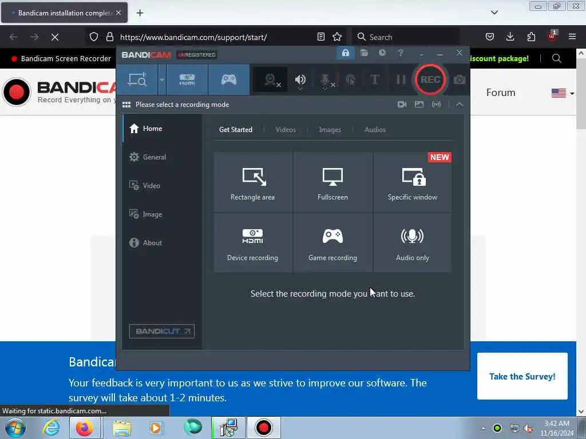
Task: Open Image settings in sidebar
Action: point(162,214)
